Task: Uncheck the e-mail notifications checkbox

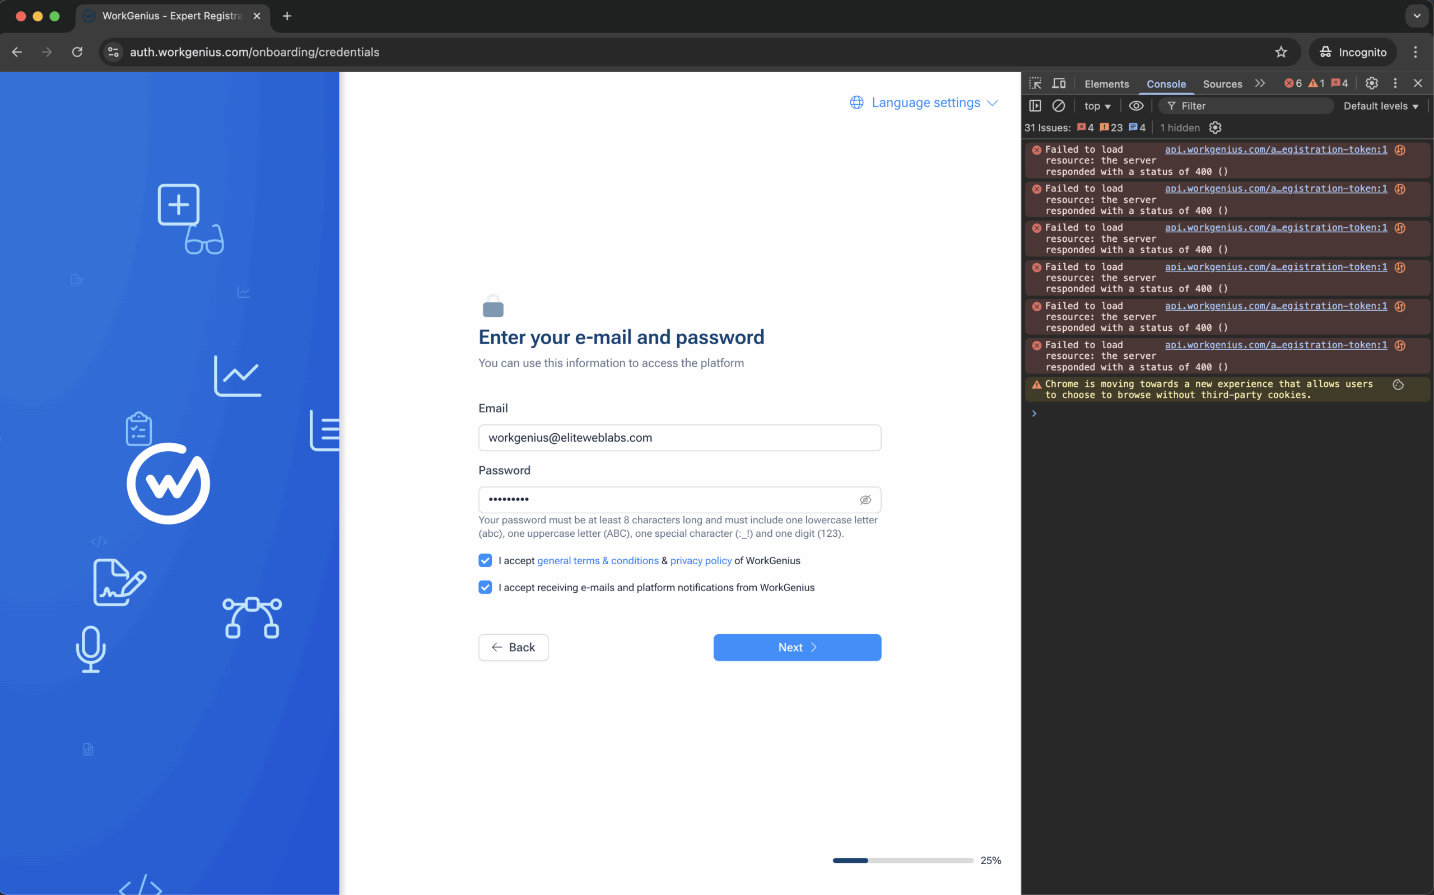Action: click(485, 587)
